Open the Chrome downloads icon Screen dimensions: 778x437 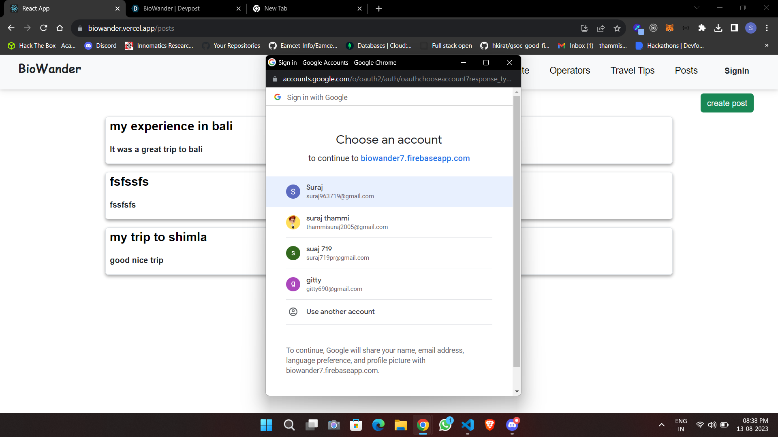718,28
